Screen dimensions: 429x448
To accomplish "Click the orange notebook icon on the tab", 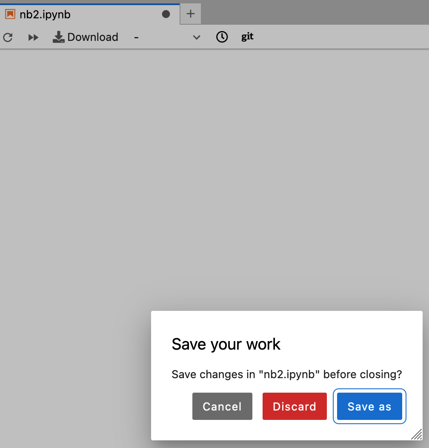I will click(x=9, y=14).
